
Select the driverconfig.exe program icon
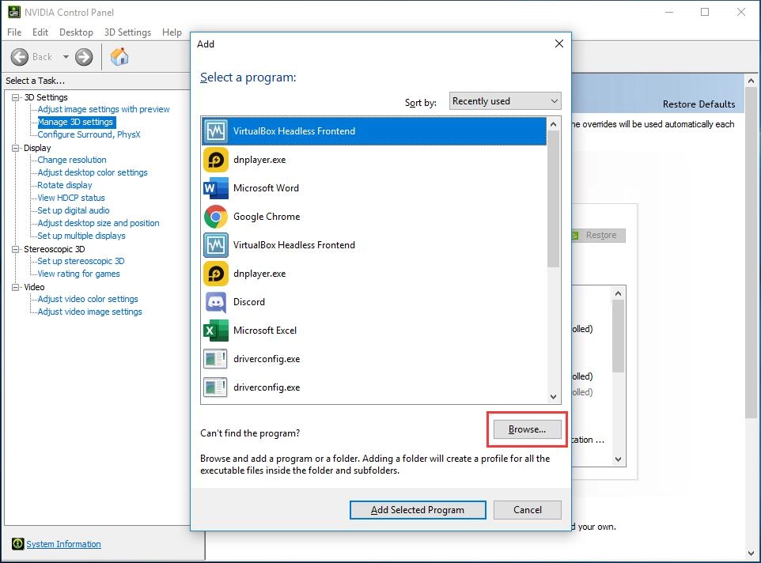214,358
